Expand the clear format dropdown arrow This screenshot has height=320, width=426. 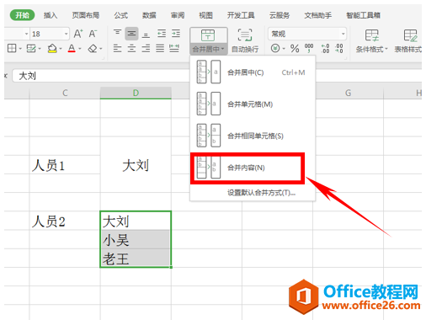coord(101,49)
